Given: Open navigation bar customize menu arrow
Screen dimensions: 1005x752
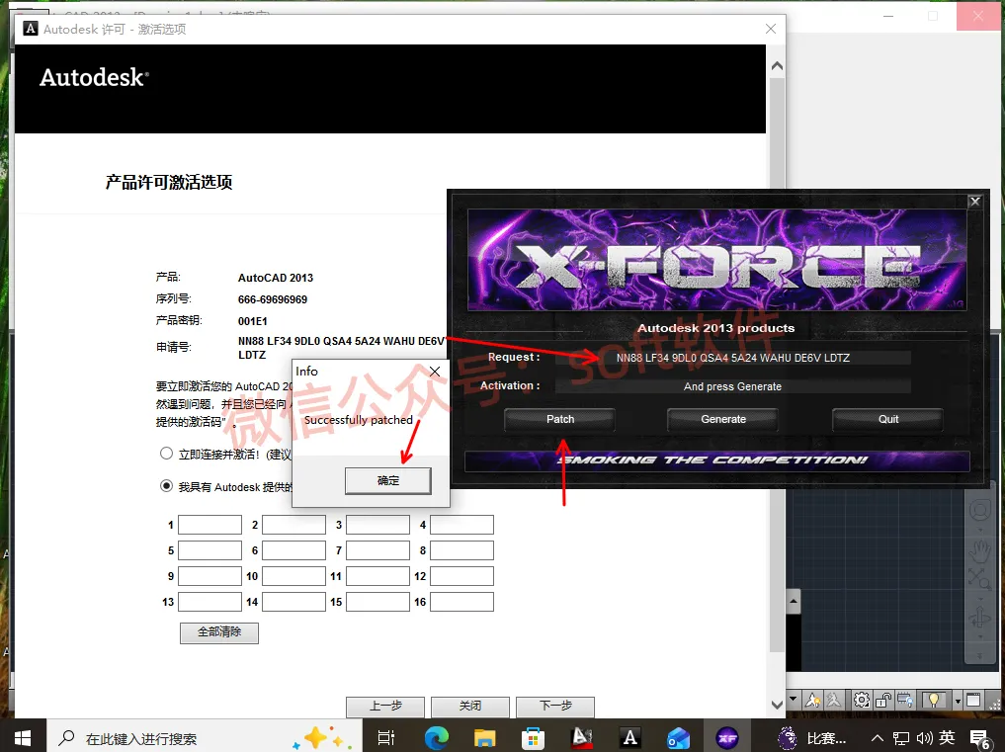Looking at the screenshot, I should tap(980, 655).
